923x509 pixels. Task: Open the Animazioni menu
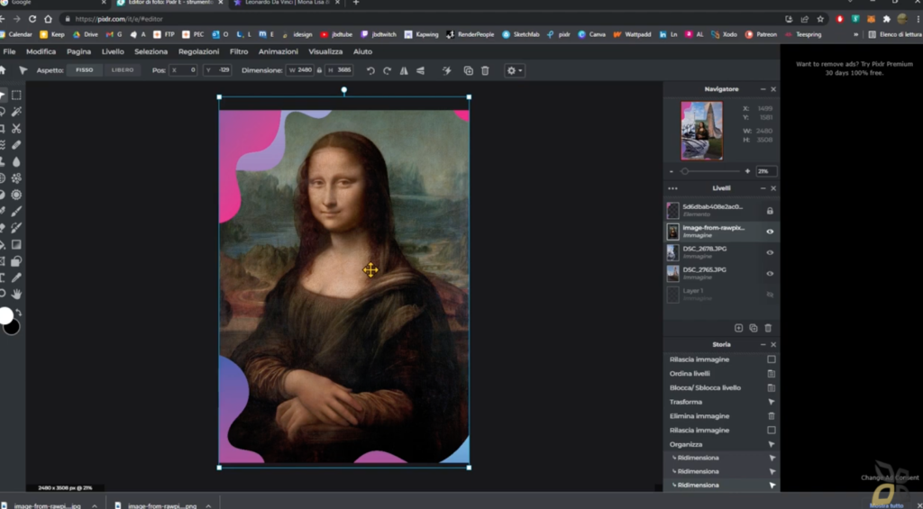click(x=278, y=51)
